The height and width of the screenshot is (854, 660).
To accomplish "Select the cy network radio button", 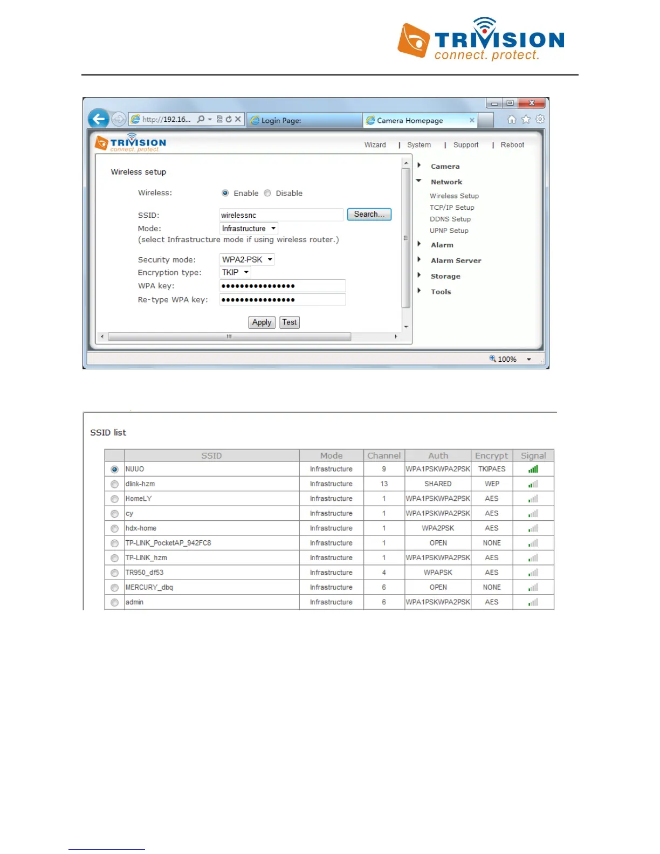I will (114, 514).
